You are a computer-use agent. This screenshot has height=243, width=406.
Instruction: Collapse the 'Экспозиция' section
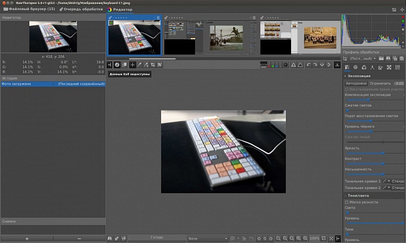coord(345,76)
